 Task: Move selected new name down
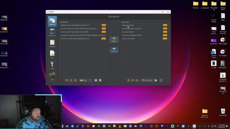click(x=128, y=80)
